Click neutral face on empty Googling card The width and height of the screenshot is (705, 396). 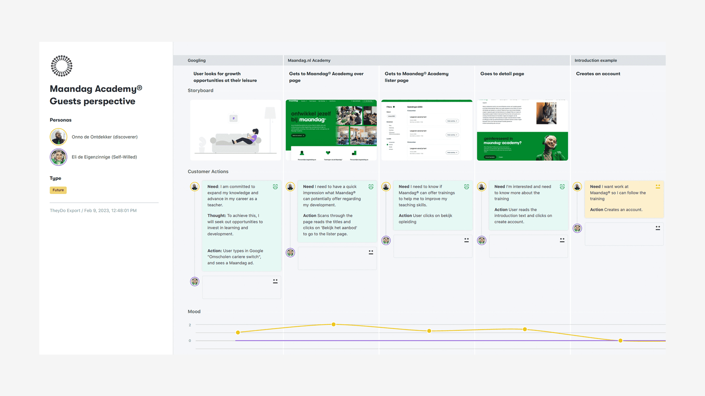pos(275,281)
